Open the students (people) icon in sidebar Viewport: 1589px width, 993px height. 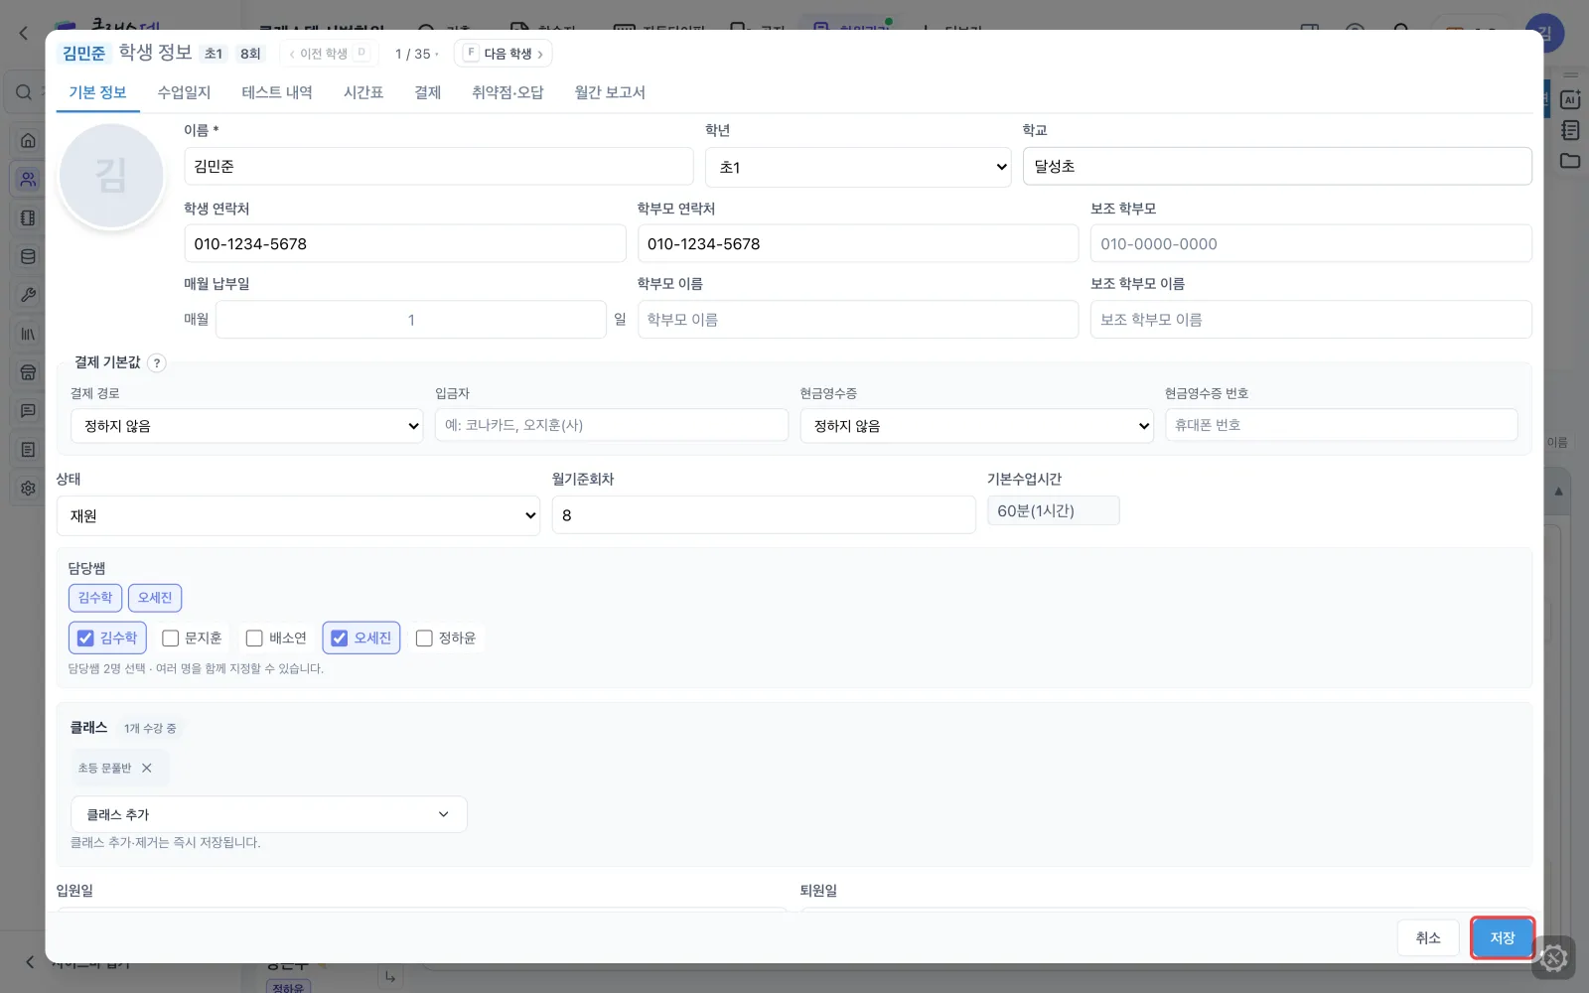(x=28, y=180)
